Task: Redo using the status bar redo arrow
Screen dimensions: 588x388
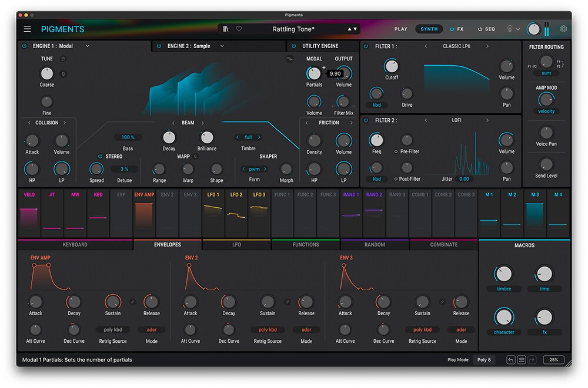Action: 532,360
